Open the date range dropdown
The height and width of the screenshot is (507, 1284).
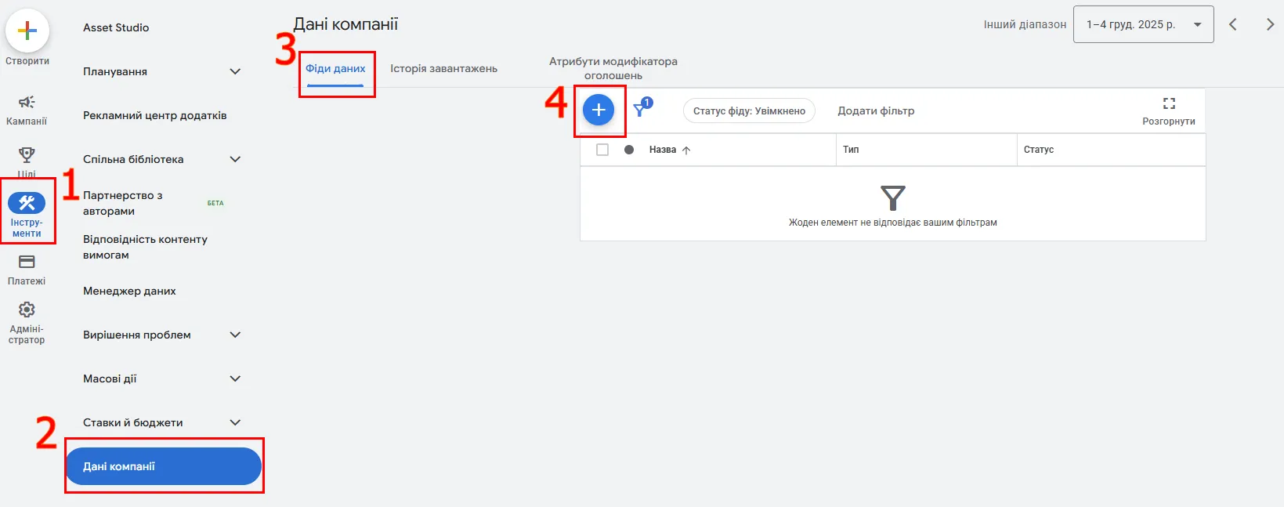pos(1142,24)
